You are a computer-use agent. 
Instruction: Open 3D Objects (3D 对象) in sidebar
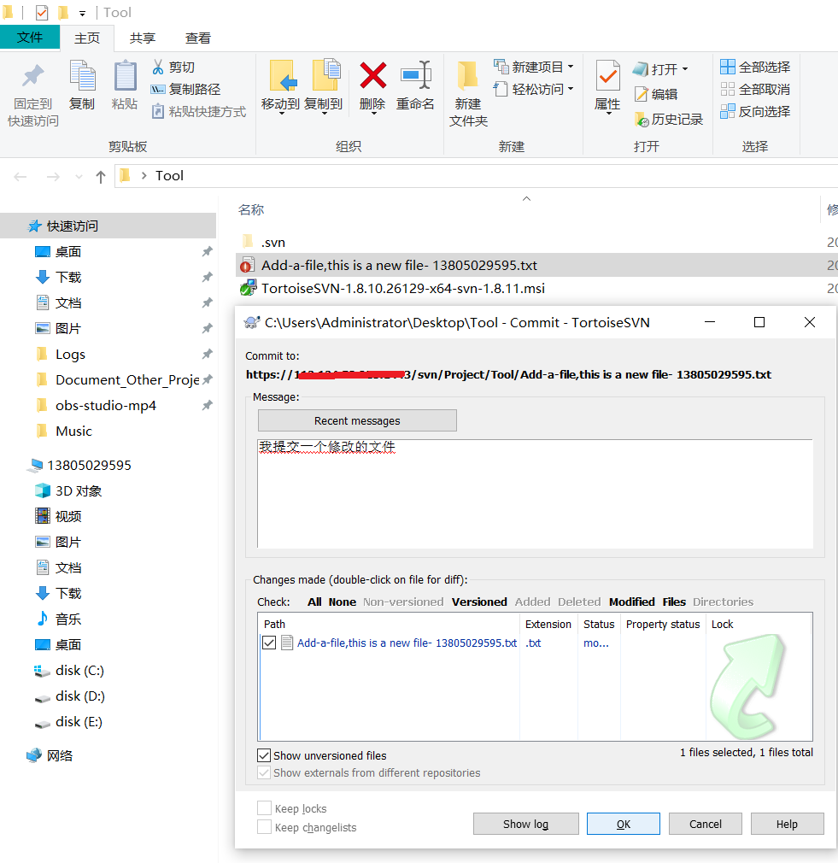point(78,491)
